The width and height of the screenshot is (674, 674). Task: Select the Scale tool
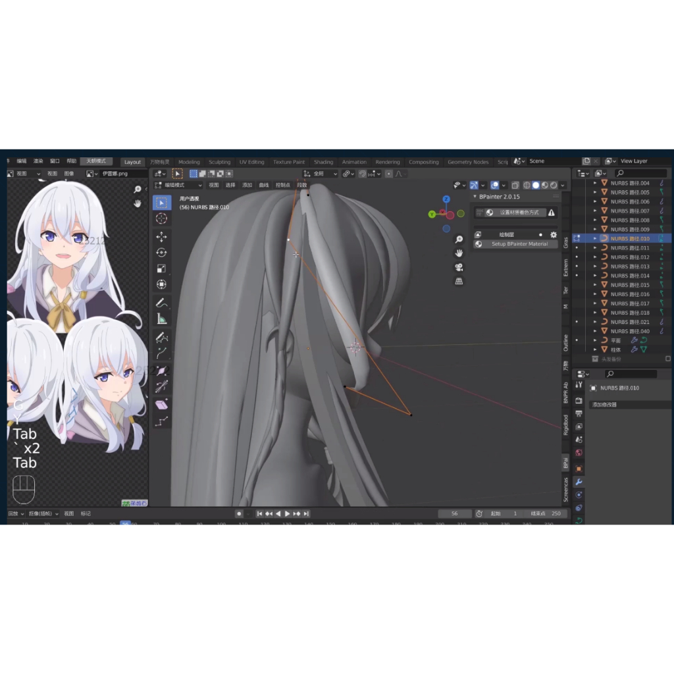162,269
